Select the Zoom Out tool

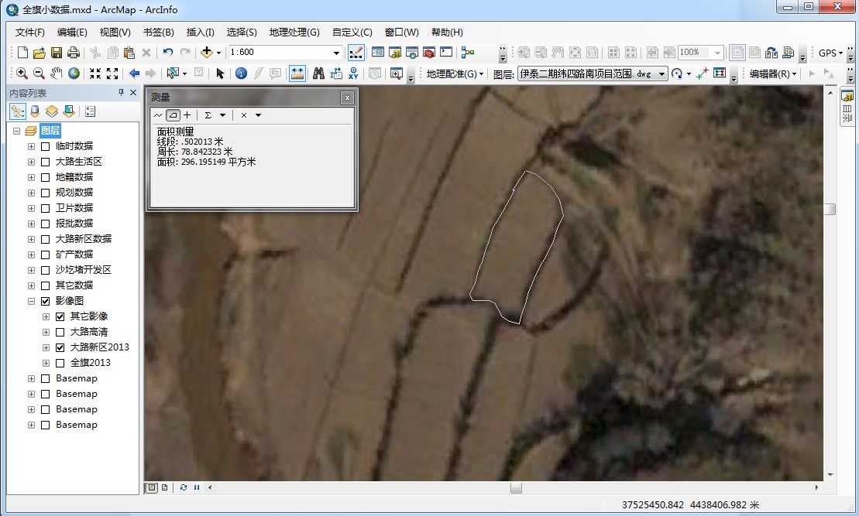[39, 73]
